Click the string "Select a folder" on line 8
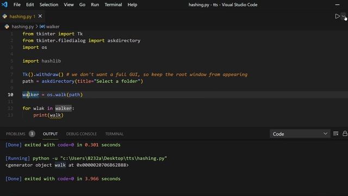This screenshot has width=348, height=196. (117, 81)
